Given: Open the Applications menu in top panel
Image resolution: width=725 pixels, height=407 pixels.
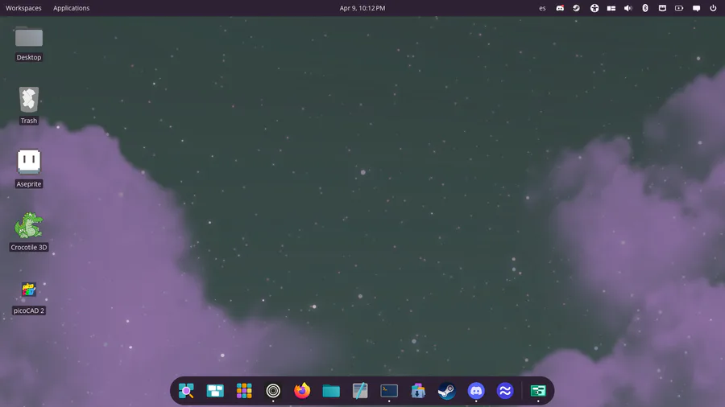Looking at the screenshot, I should (71, 8).
